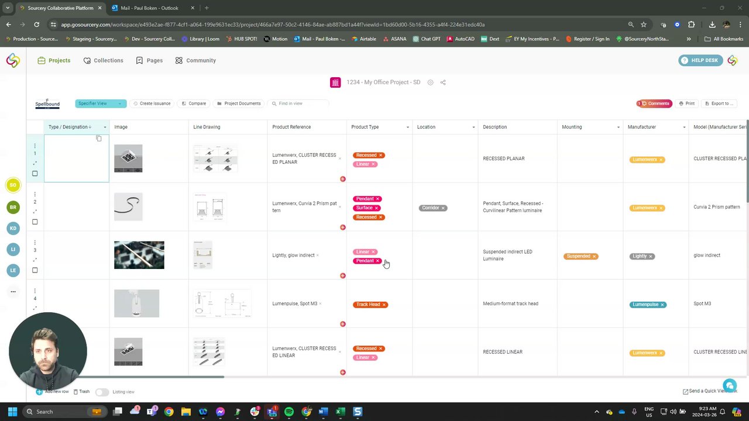Expand row 3 with its diagonal arrows icon
Viewport: 749px width, 421px height.
coord(35,260)
